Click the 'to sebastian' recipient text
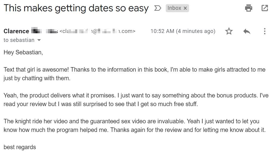The height and width of the screenshot is (153, 271). [19, 40]
